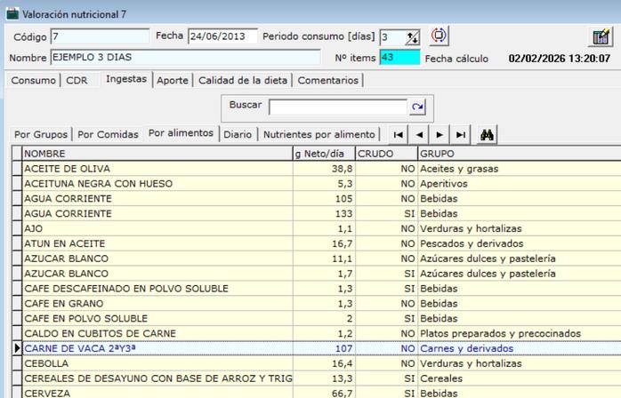The height and width of the screenshot is (398, 621).
Task: Click the Nombre field EJEMPLO 3 DIAS
Action: (x=185, y=58)
